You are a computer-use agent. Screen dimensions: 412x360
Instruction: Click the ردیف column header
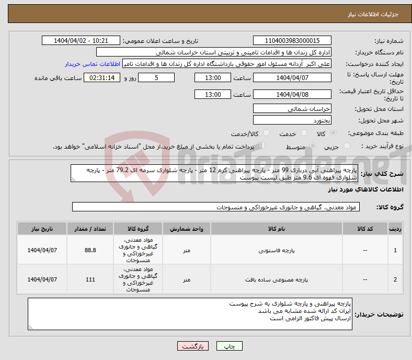[395, 229]
